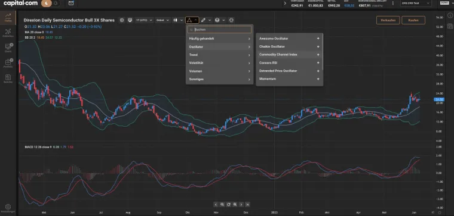The width and height of the screenshot is (454, 216).
Task: Click the chart layout monitor icon
Action: [130, 20]
